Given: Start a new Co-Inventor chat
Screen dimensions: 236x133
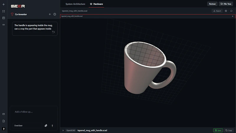Looking at the screenshot, I should point(50,14).
